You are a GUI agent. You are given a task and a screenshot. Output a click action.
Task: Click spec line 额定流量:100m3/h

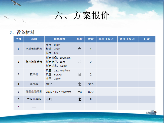(58, 58)
